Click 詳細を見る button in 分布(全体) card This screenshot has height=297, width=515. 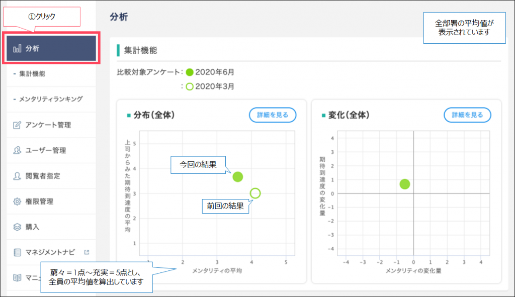tap(273, 115)
